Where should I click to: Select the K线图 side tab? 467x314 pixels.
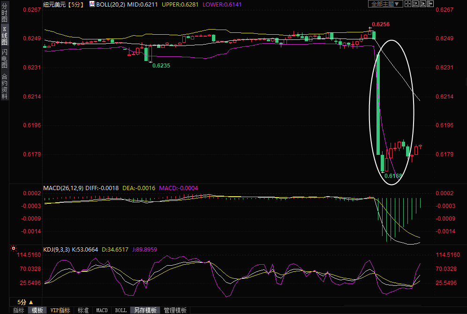tap(4, 36)
